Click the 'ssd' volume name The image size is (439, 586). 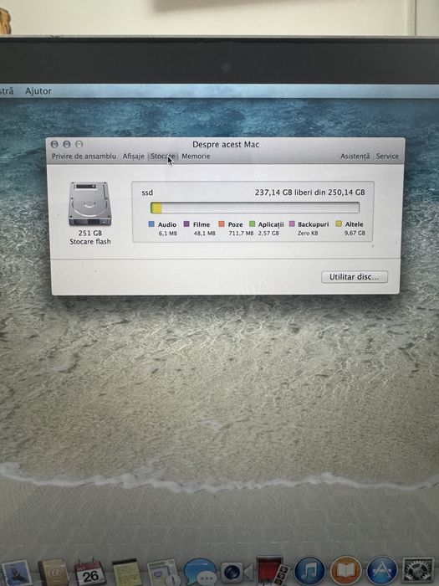147,193
